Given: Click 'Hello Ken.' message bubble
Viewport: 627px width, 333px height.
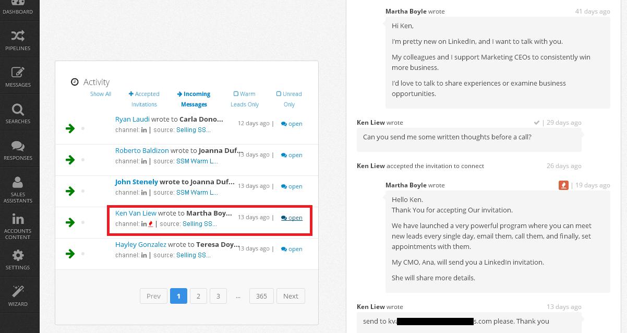Looking at the screenshot, I should (x=498, y=241).
